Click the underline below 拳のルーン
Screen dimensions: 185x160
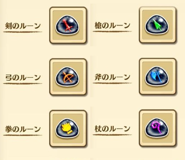23,135
